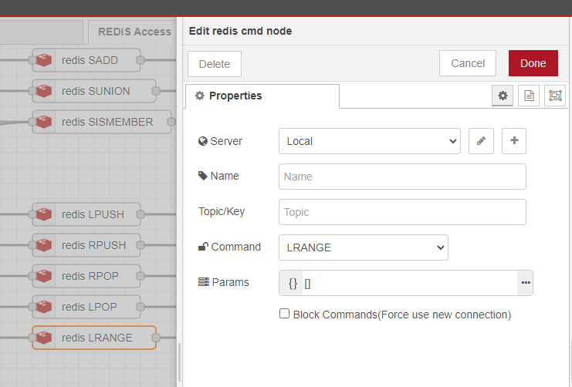Click the Cancel button
This screenshot has height=387, width=572.
[468, 63]
